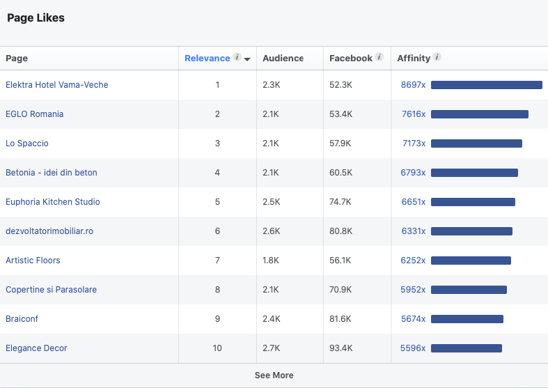Toggle the Relevance sort arrow
Viewport: 548px width, 388px height.
pyautogui.click(x=247, y=59)
